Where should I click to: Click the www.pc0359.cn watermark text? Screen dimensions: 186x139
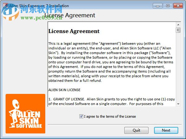click(41, 18)
